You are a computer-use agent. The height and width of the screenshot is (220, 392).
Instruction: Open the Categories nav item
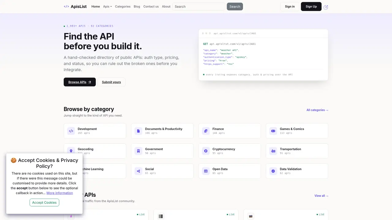[123, 6]
